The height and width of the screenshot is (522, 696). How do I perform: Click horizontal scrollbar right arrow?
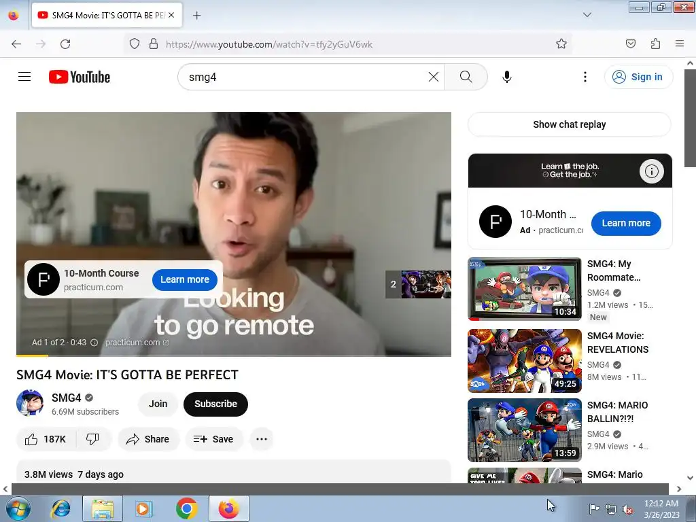[679, 489]
